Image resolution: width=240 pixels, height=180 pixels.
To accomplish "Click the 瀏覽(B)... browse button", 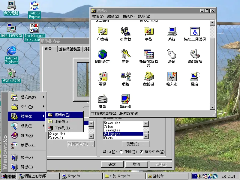I will click(x=136, y=144).
